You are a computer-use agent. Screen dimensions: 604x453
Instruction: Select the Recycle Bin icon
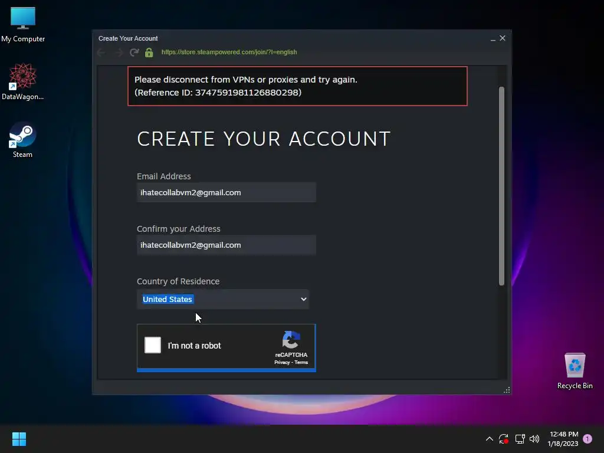pyautogui.click(x=575, y=371)
